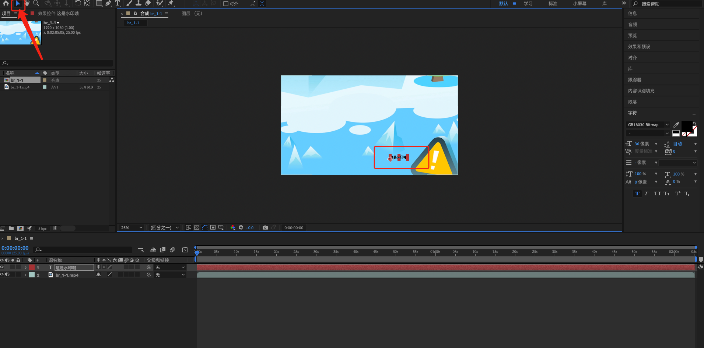Click the Home icon in the toolbar

pyautogui.click(x=6, y=3)
